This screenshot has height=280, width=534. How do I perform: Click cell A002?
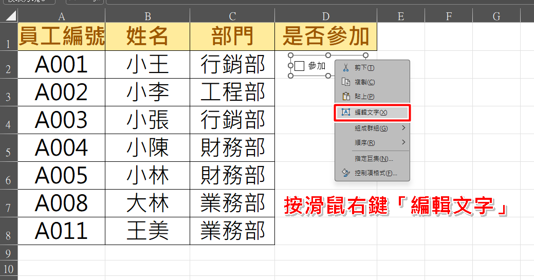pyautogui.click(x=62, y=92)
